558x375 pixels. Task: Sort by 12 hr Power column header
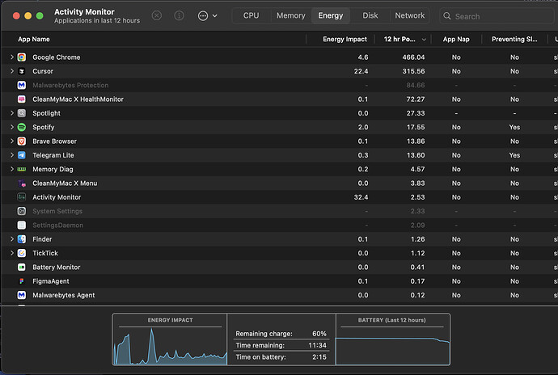(x=403, y=39)
